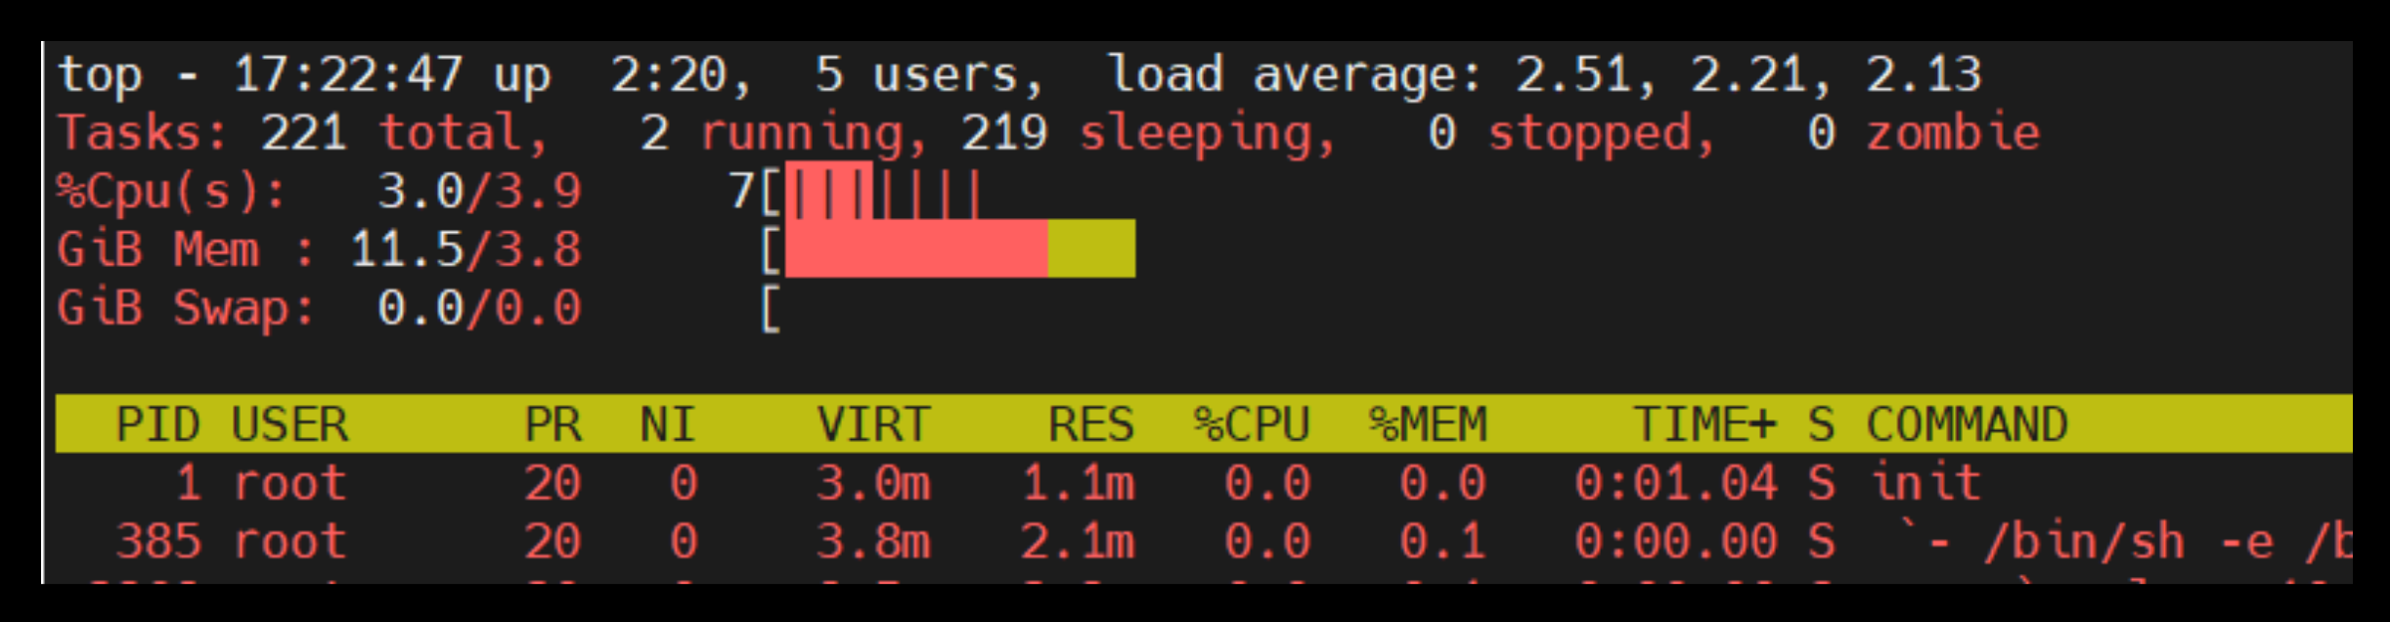Click the load average values
Image resolution: width=2390 pixels, height=622 pixels.
(x=1748, y=74)
